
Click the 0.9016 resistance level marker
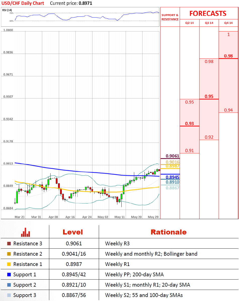pos(172,162)
